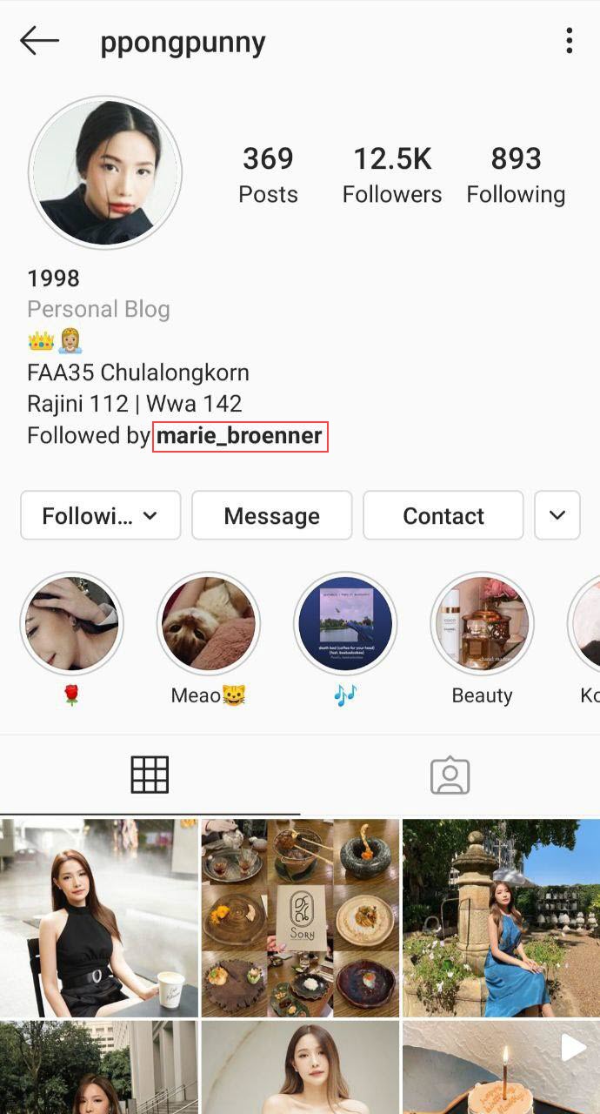Open the three-dot options menu
The image size is (600, 1114).
point(569,41)
